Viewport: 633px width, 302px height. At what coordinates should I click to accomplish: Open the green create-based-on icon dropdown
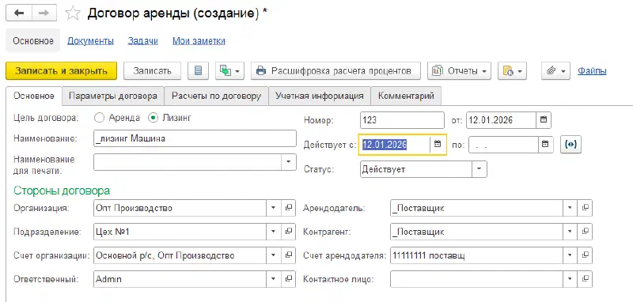click(229, 71)
